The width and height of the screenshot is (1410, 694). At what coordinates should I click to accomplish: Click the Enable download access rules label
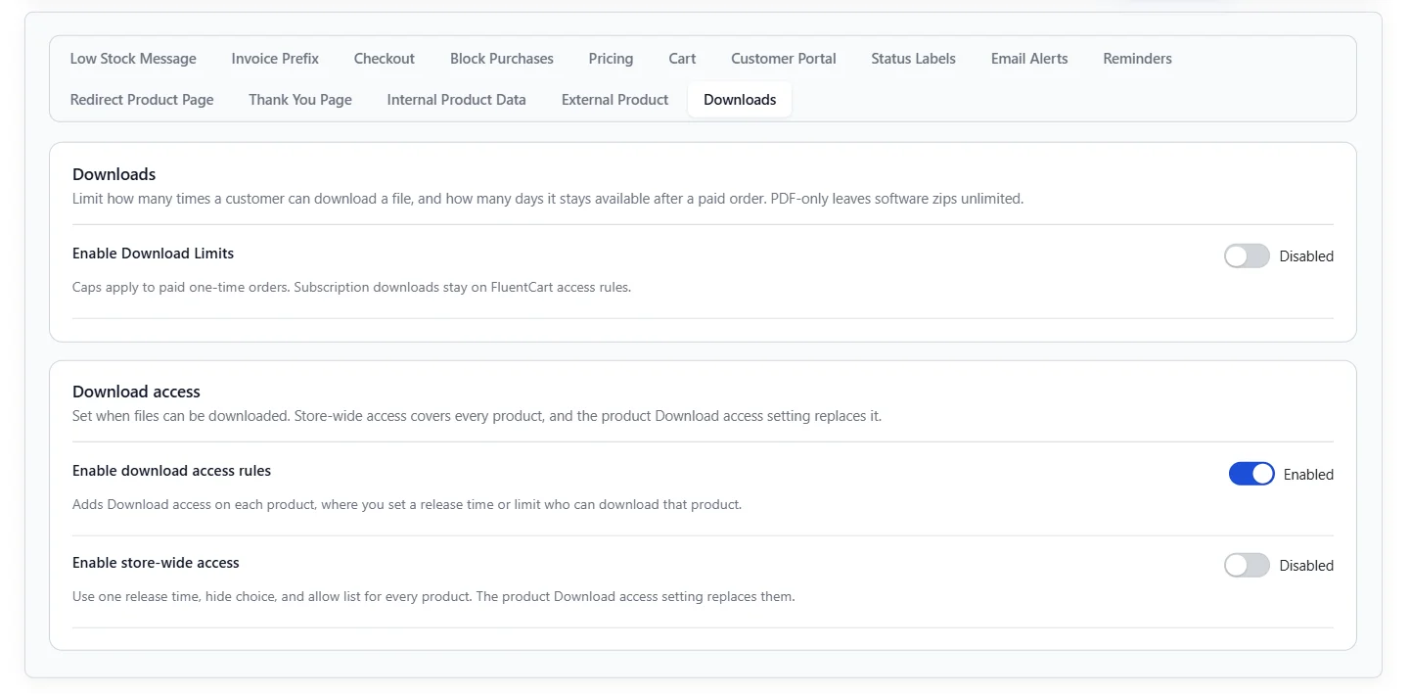point(171,471)
